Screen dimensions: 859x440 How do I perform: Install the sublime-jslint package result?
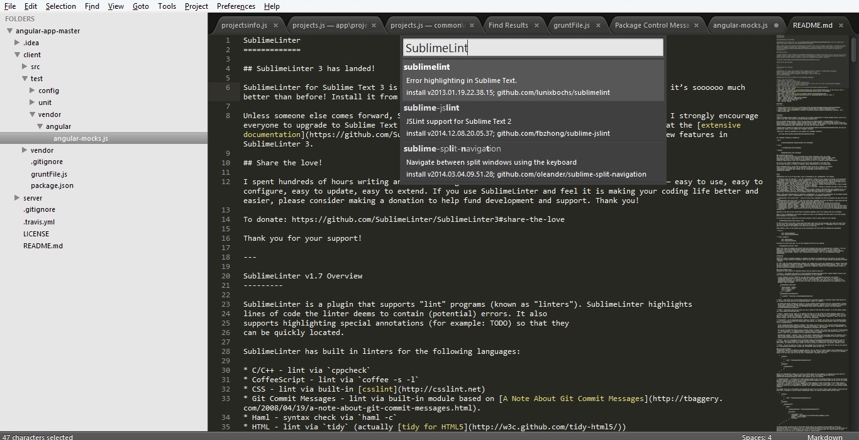click(x=533, y=121)
